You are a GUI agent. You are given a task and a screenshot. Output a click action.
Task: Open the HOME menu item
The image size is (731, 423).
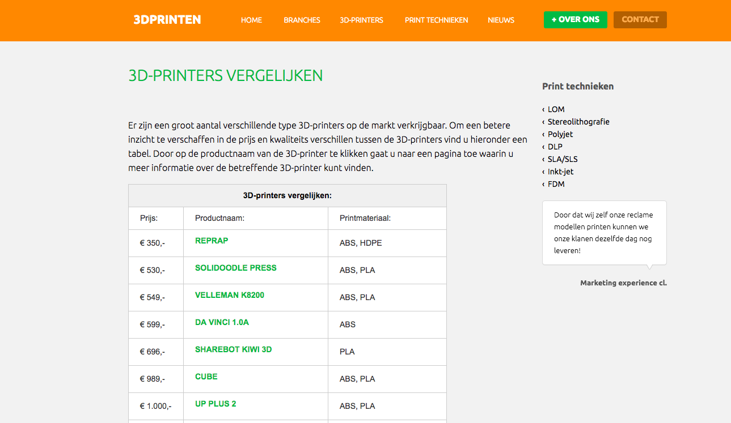pos(251,20)
